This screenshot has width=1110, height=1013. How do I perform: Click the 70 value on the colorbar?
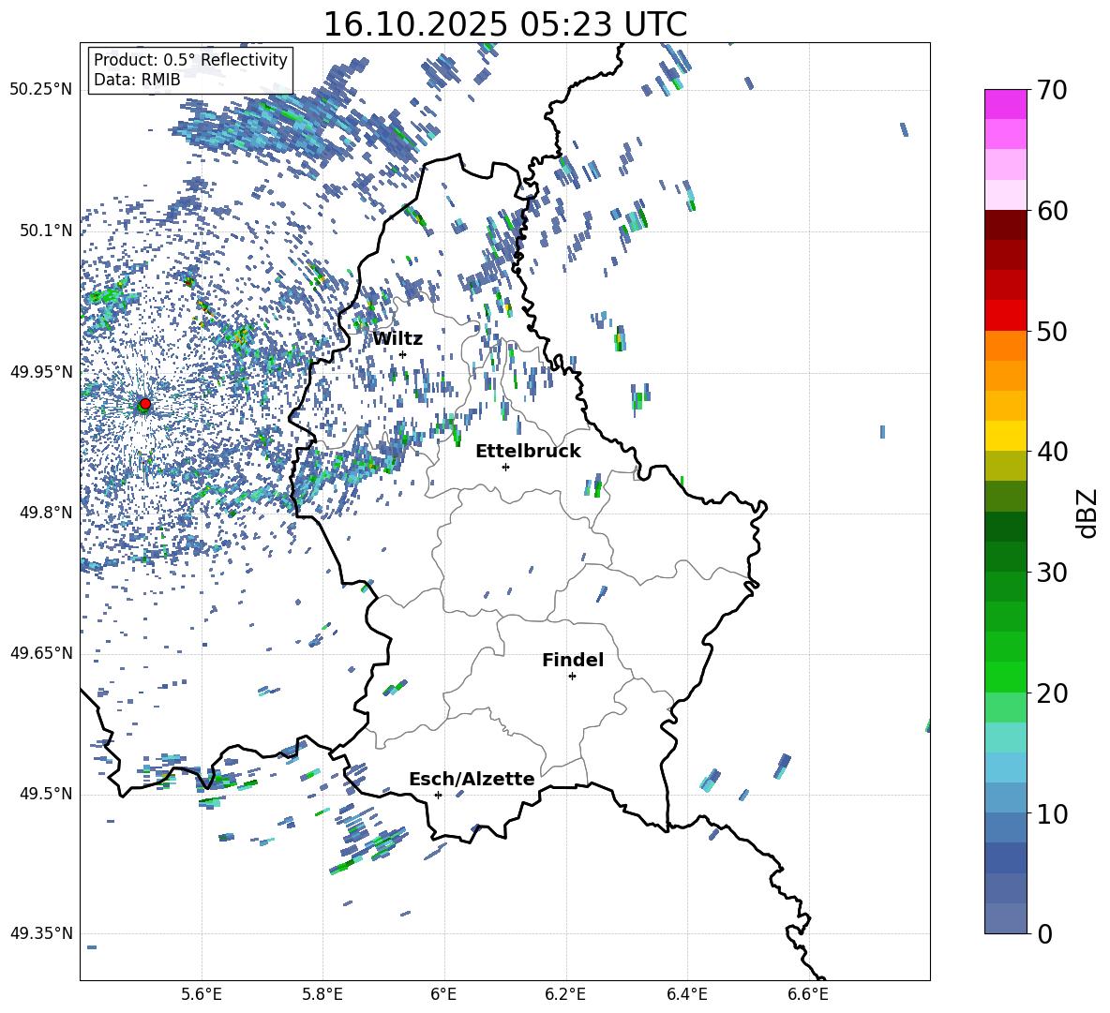click(x=1055, y=90)
